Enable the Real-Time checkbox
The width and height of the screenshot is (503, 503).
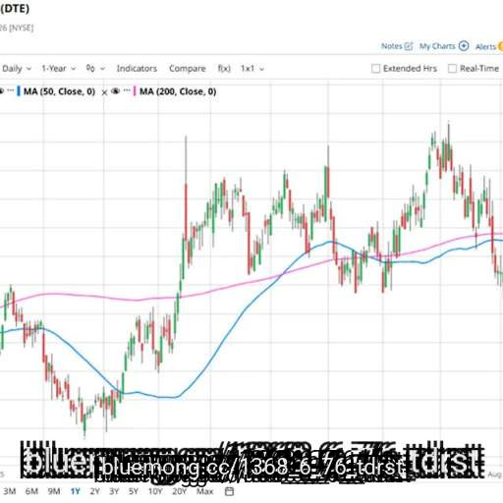(452, 69)
